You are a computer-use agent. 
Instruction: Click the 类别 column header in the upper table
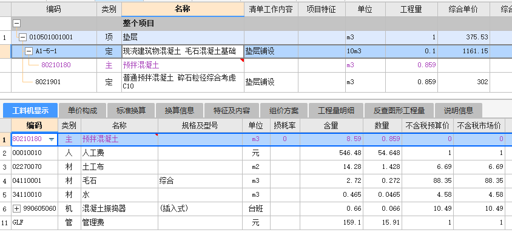109,10
